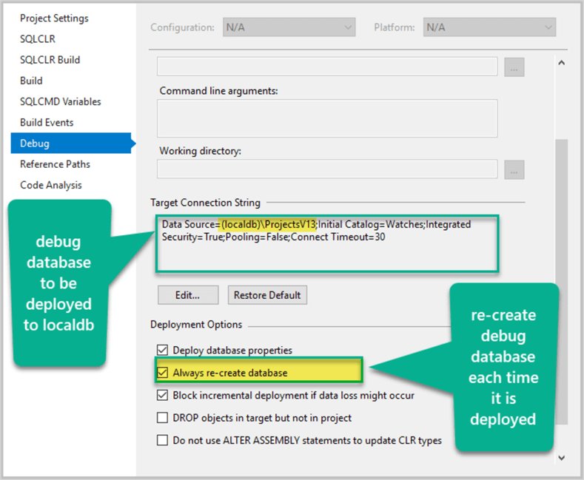Click browse button beside top path field
The height and width of the screenshot is (480, 584).
pyautogui.click(x=514, y=67)
